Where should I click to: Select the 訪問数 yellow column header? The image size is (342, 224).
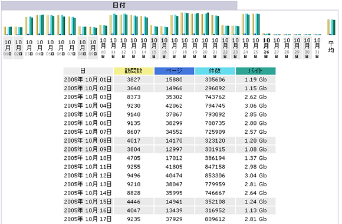click(133, 71)
